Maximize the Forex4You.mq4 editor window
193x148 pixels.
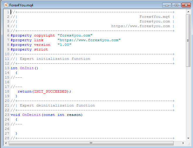(x=176, y=5)
